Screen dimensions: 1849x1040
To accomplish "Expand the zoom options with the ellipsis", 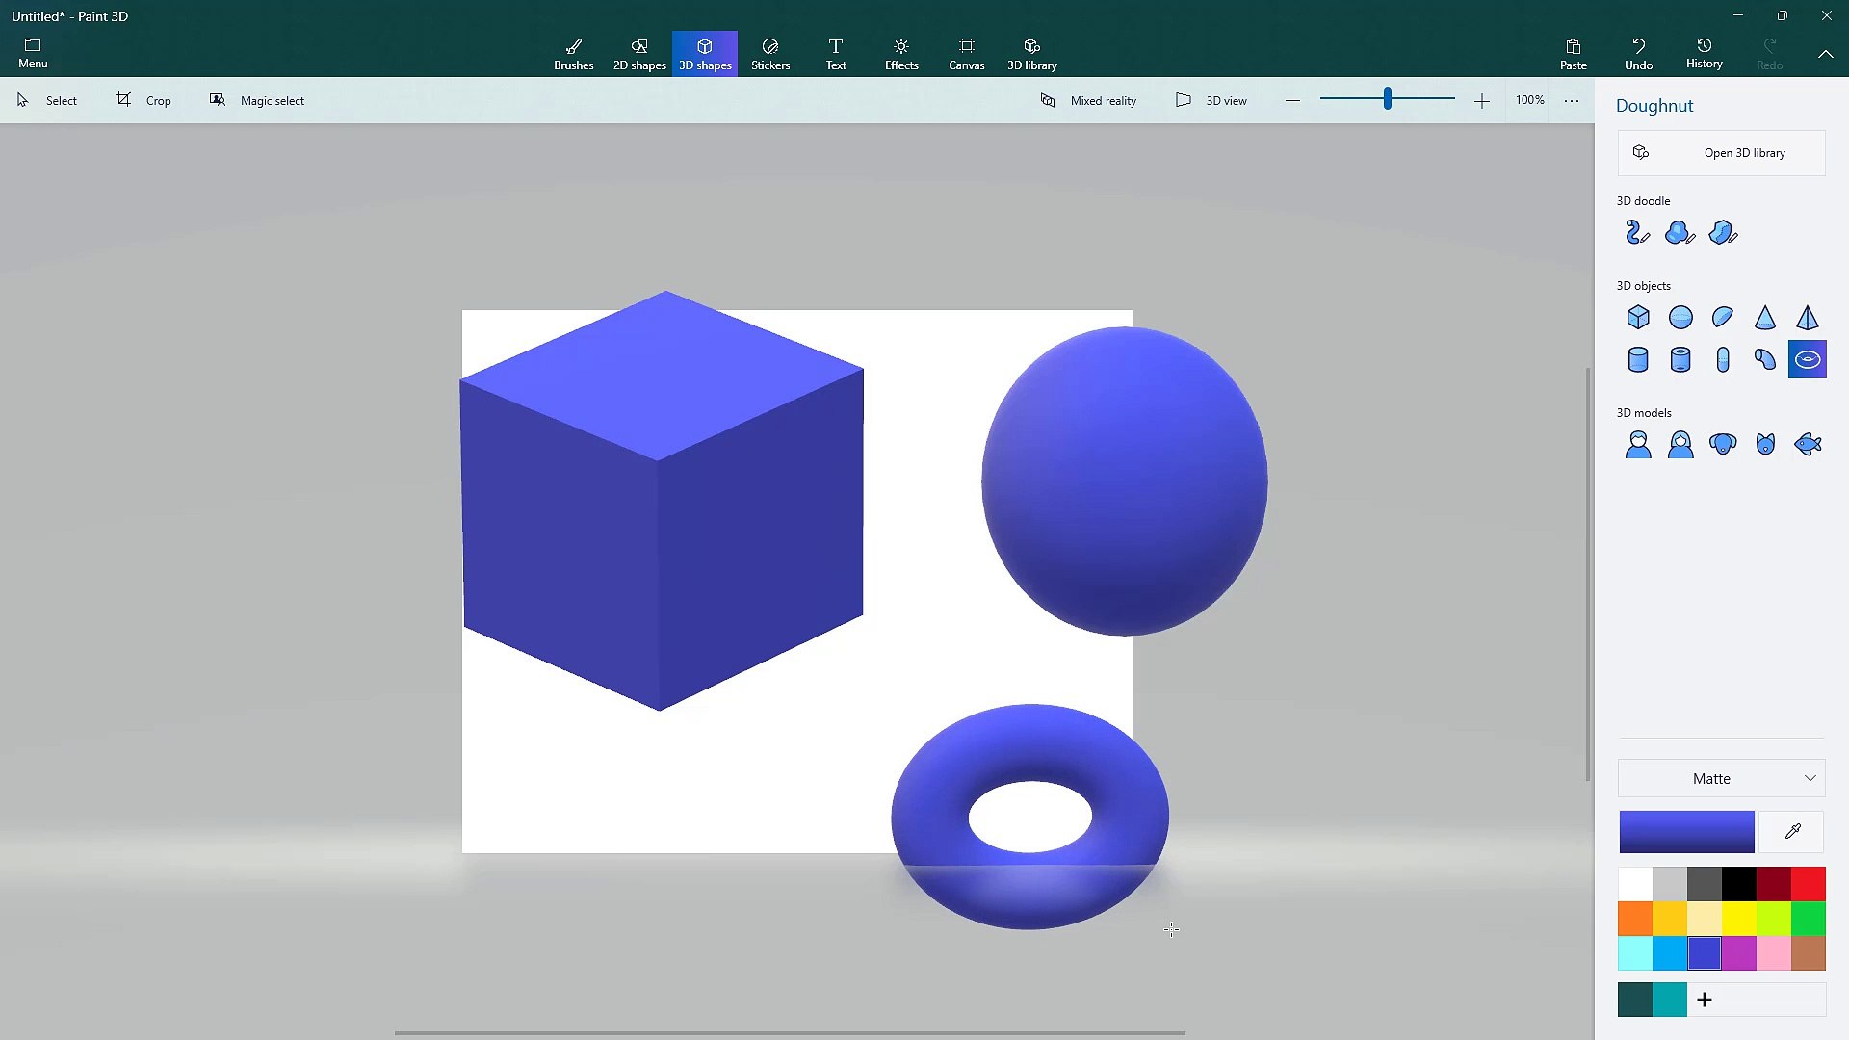I will coord(1572,100).
